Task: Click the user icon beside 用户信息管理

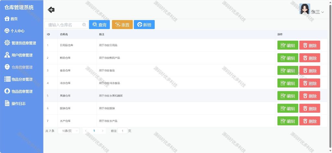Action: tap(7, 55)
